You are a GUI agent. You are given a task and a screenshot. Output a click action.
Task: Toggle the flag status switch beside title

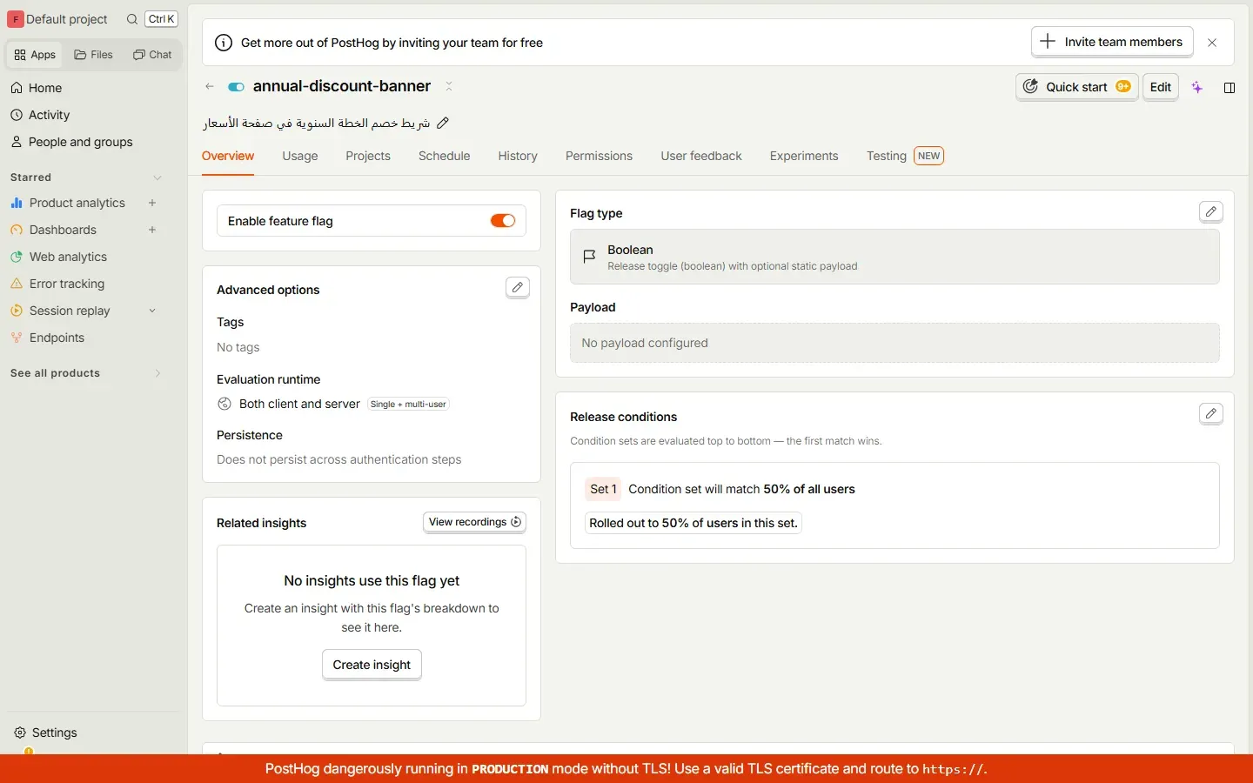(236, 87)
